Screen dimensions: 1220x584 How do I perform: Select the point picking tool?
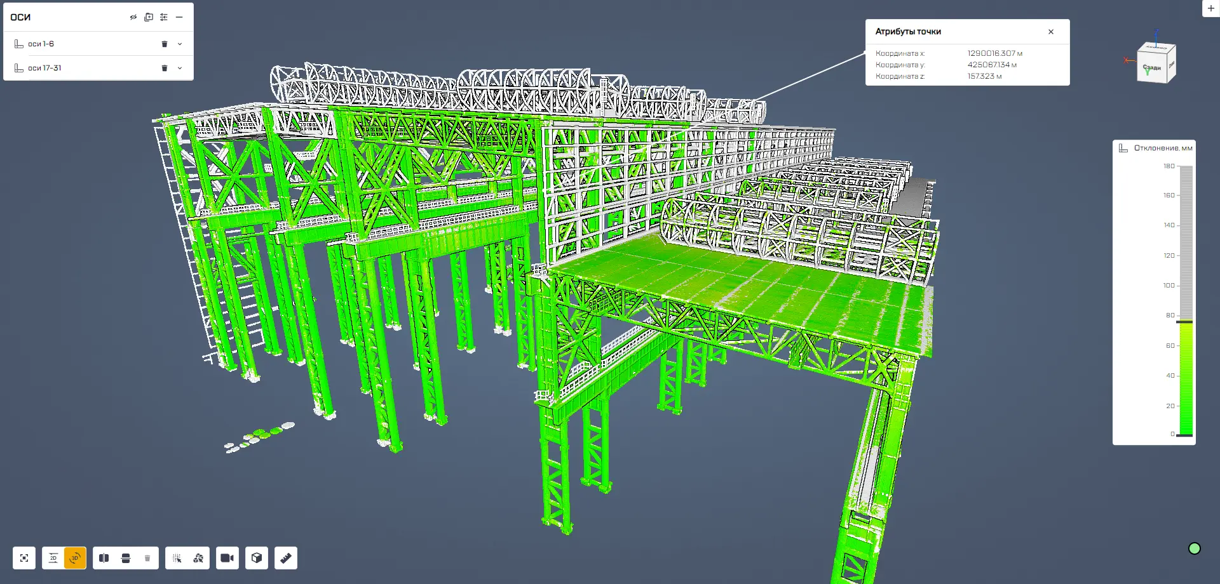177,558
